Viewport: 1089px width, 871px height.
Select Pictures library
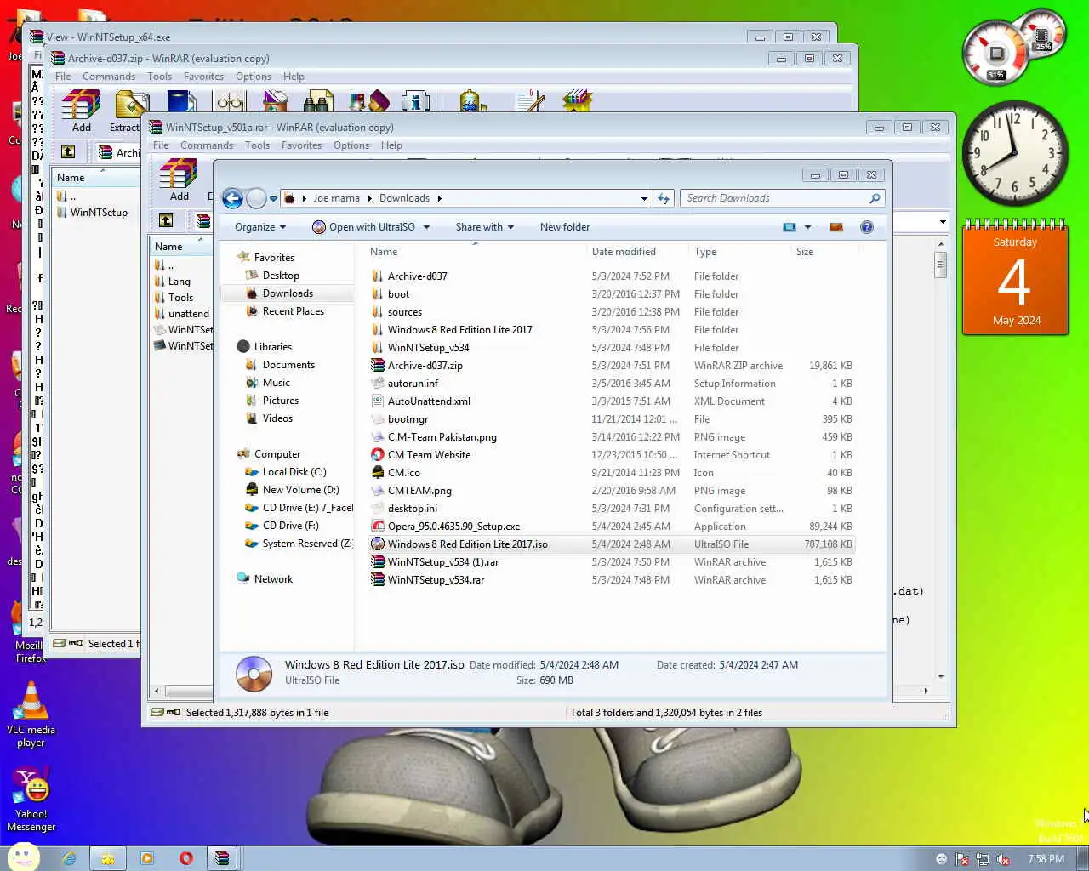pos(281,401)
